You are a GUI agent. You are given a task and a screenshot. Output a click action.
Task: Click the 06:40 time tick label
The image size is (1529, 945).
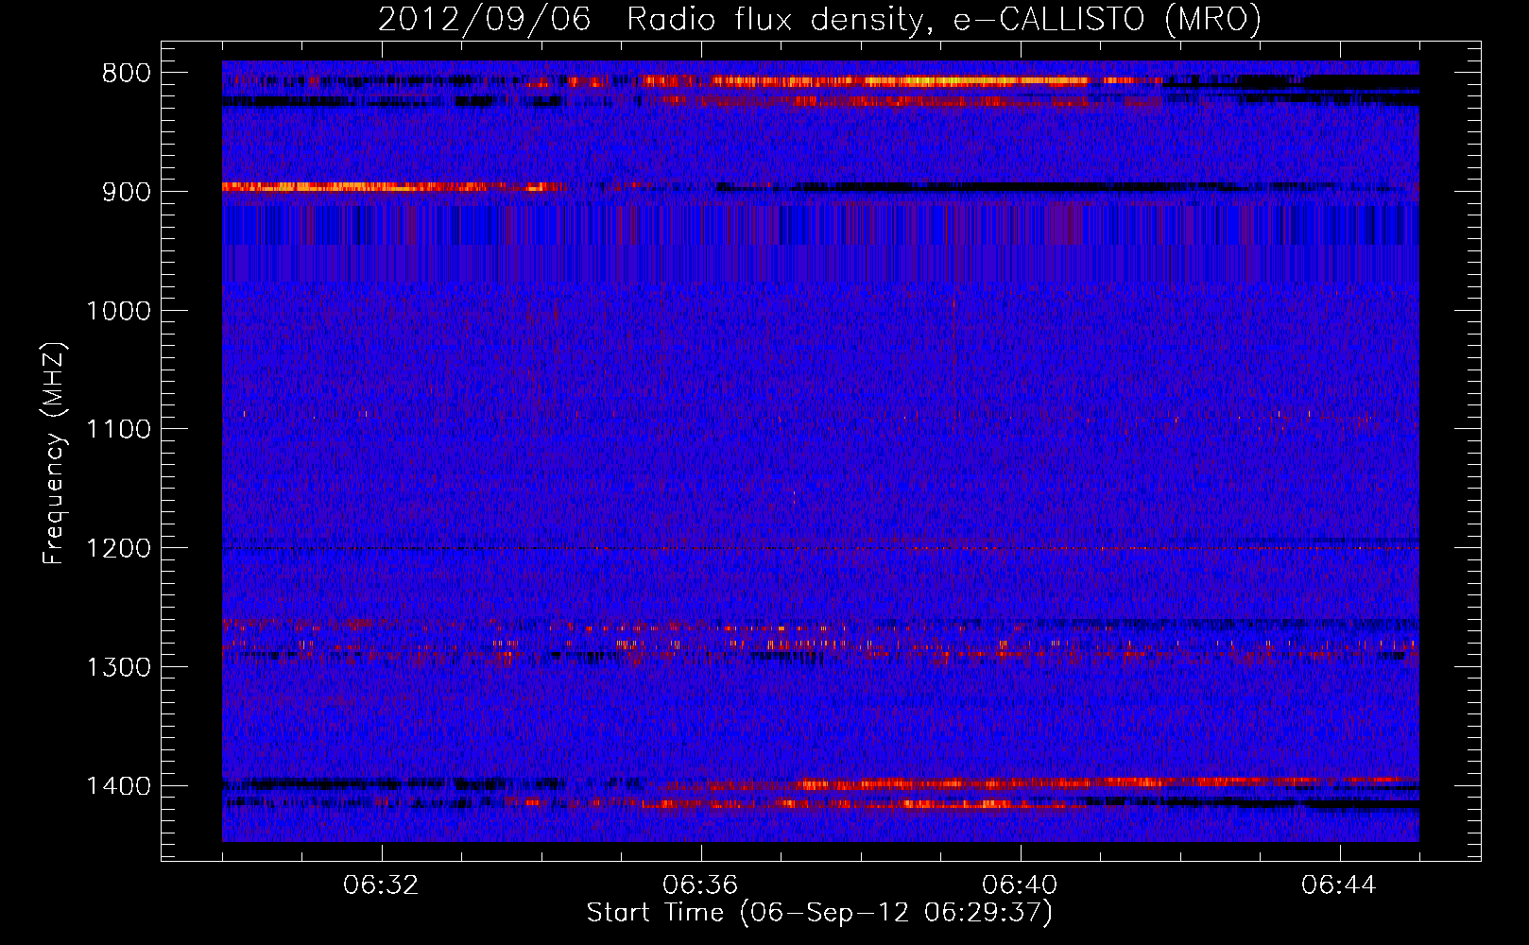(1020, 885)
